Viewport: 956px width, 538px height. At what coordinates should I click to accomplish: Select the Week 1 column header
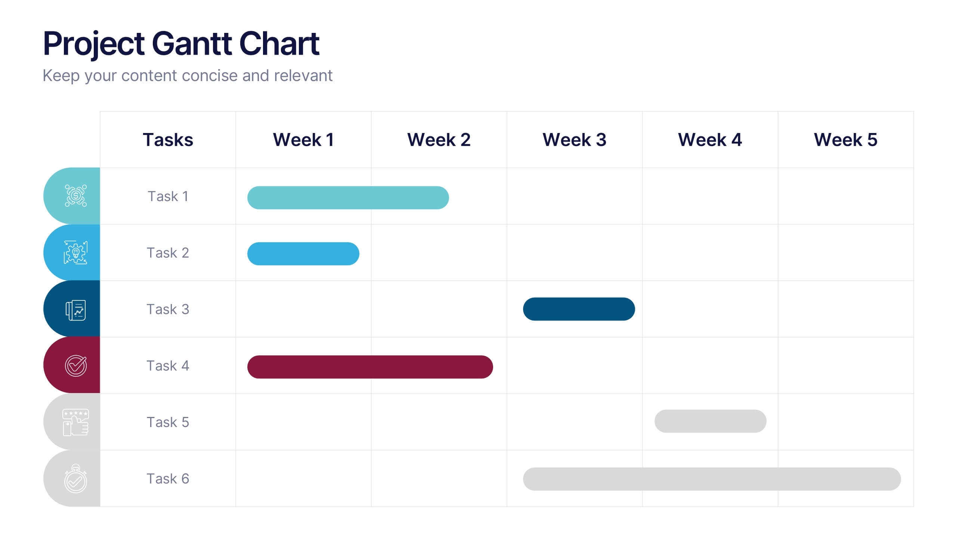point(303,140)
